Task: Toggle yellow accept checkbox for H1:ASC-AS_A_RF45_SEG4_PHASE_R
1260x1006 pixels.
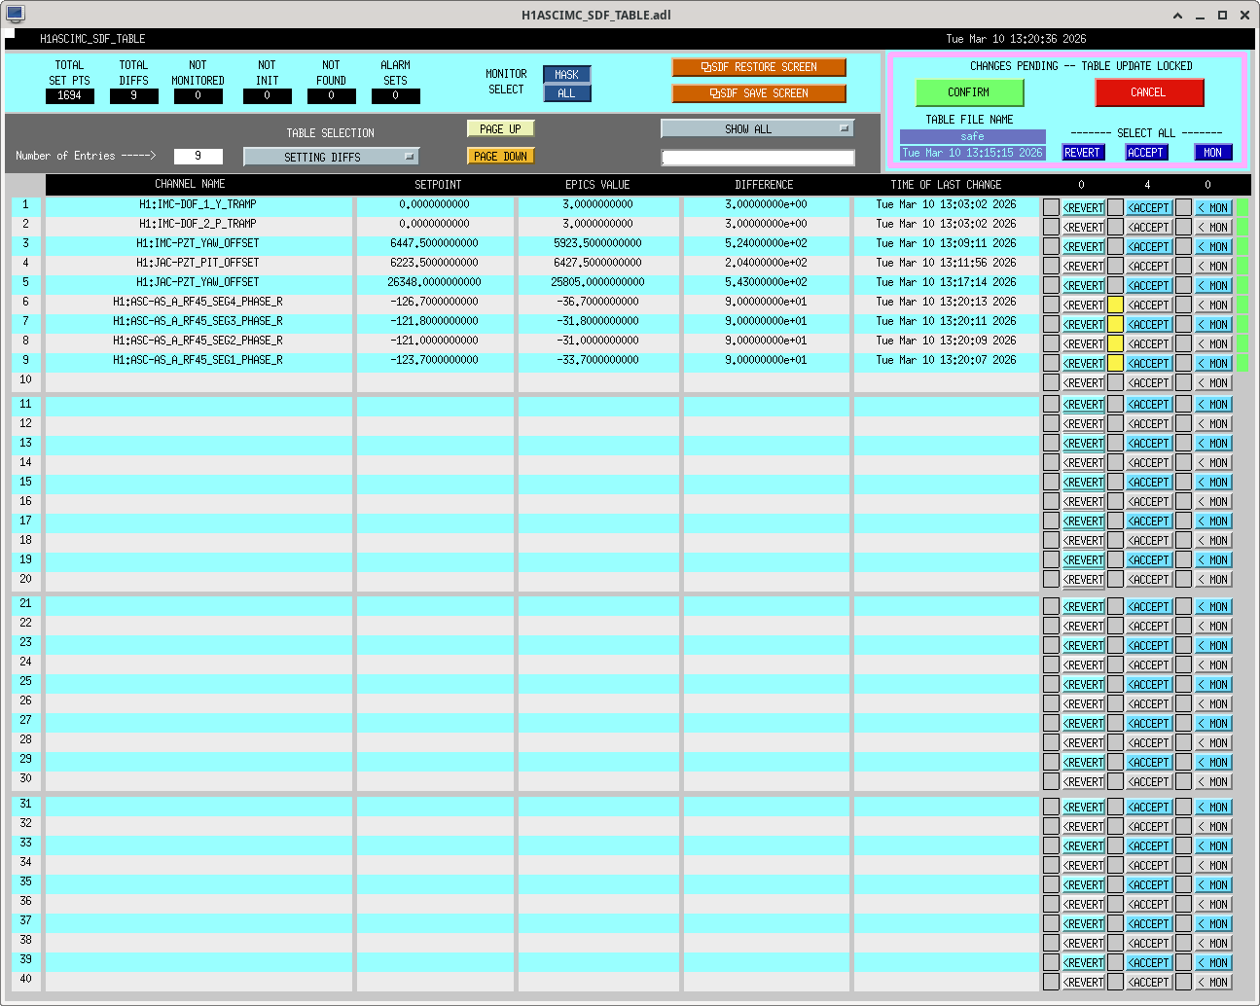Action: tap(1116, 305)
